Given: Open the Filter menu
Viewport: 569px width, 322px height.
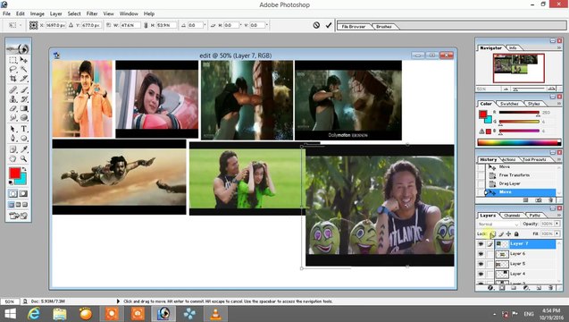Looking at the screenshot, I should (92, 13).
